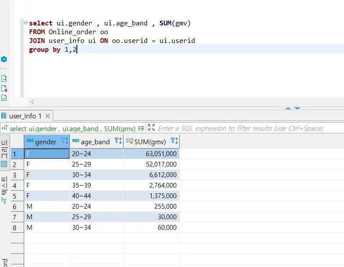Close the user_info 1 result tab
Viewport: 344px width, 267px height.
pyautogui.click(x=47, y=116)
